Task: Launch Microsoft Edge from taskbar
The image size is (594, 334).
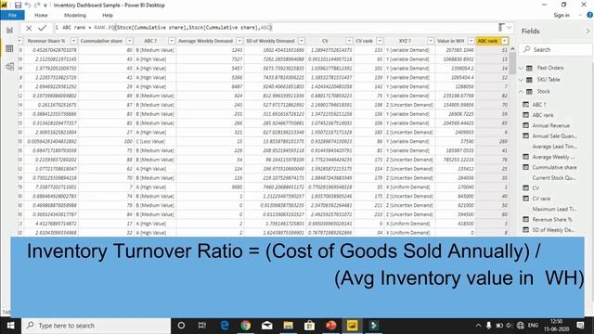Action: pyautogui.click(x=225, y=326)
